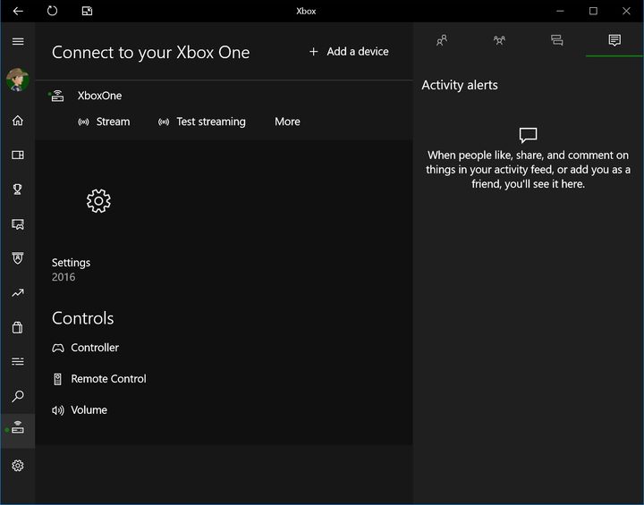
Task: Open the hamburger menu
Action: click(x=18, y=41)
